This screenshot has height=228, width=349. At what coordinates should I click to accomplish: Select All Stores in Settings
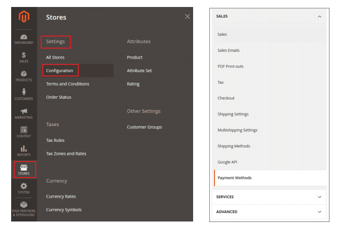point(55,57)
